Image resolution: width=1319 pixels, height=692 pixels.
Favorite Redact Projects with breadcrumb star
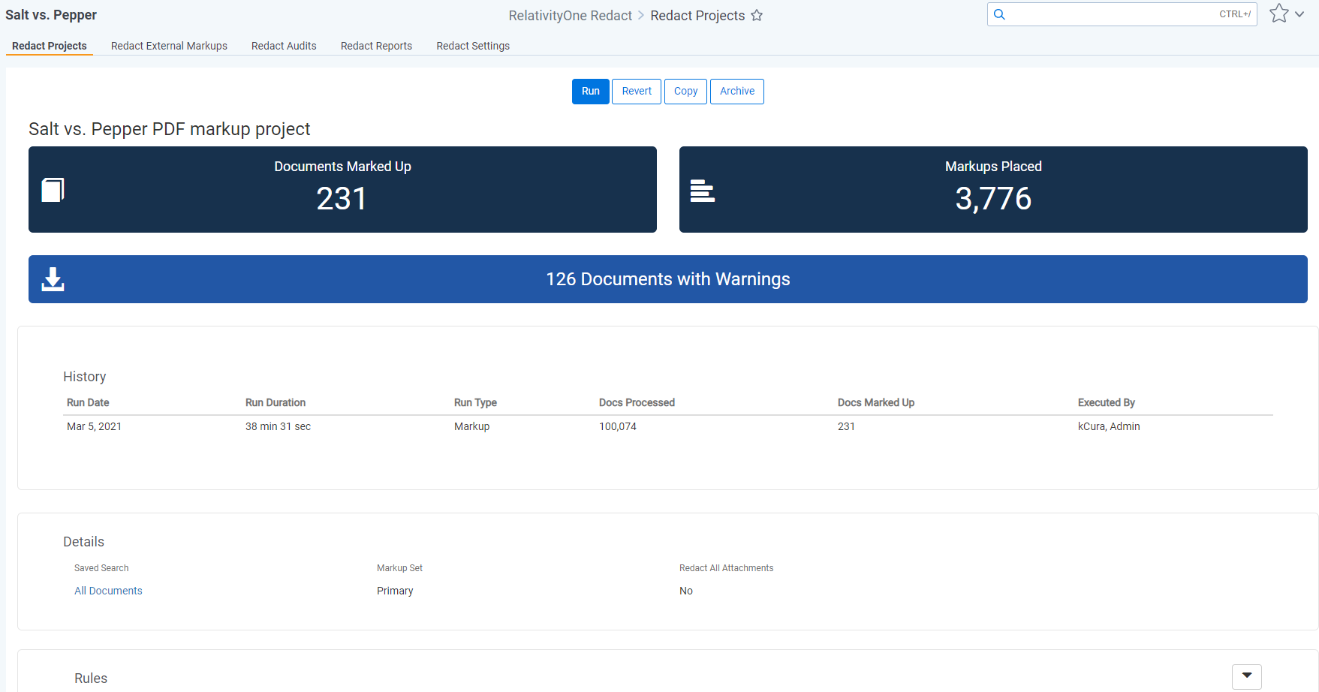[x=757, y=16]
